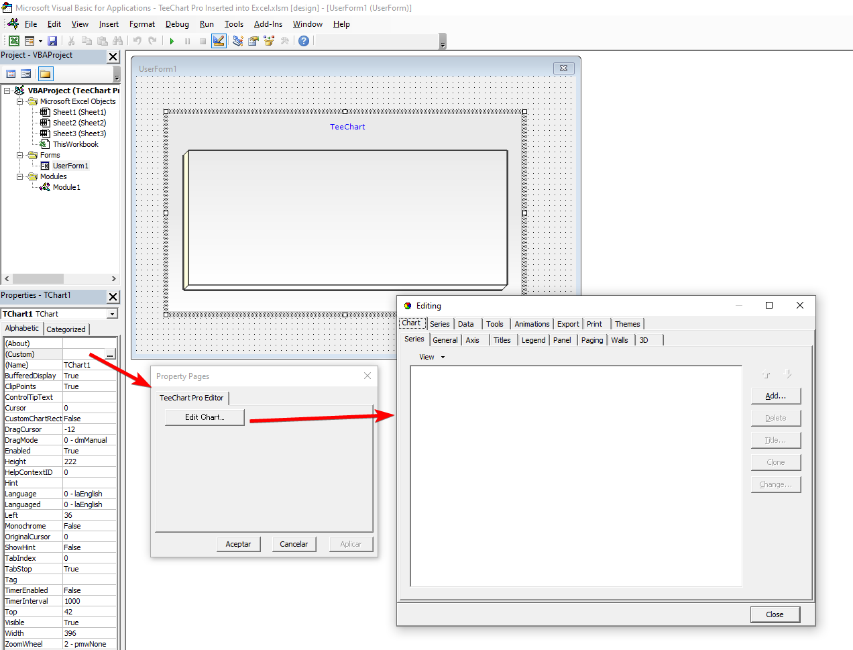Click the move series up arrow in Editing

[766, 375]
